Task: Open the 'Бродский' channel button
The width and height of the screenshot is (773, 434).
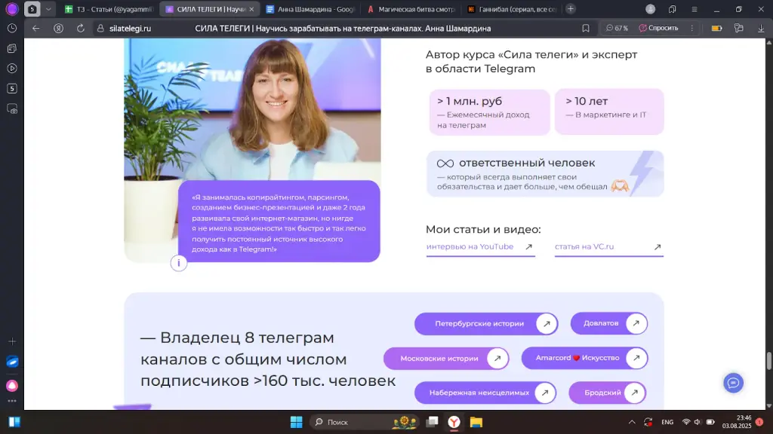Action: coord(608,393)
